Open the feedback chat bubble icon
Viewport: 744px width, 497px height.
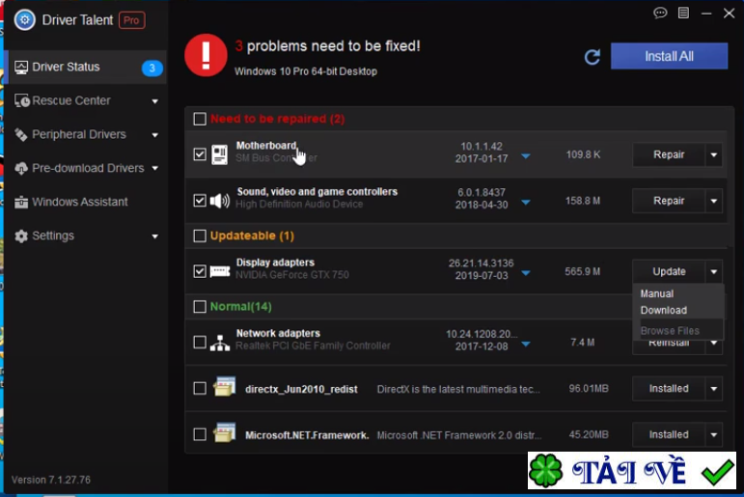pyautogui.click(x=660, y=14)
